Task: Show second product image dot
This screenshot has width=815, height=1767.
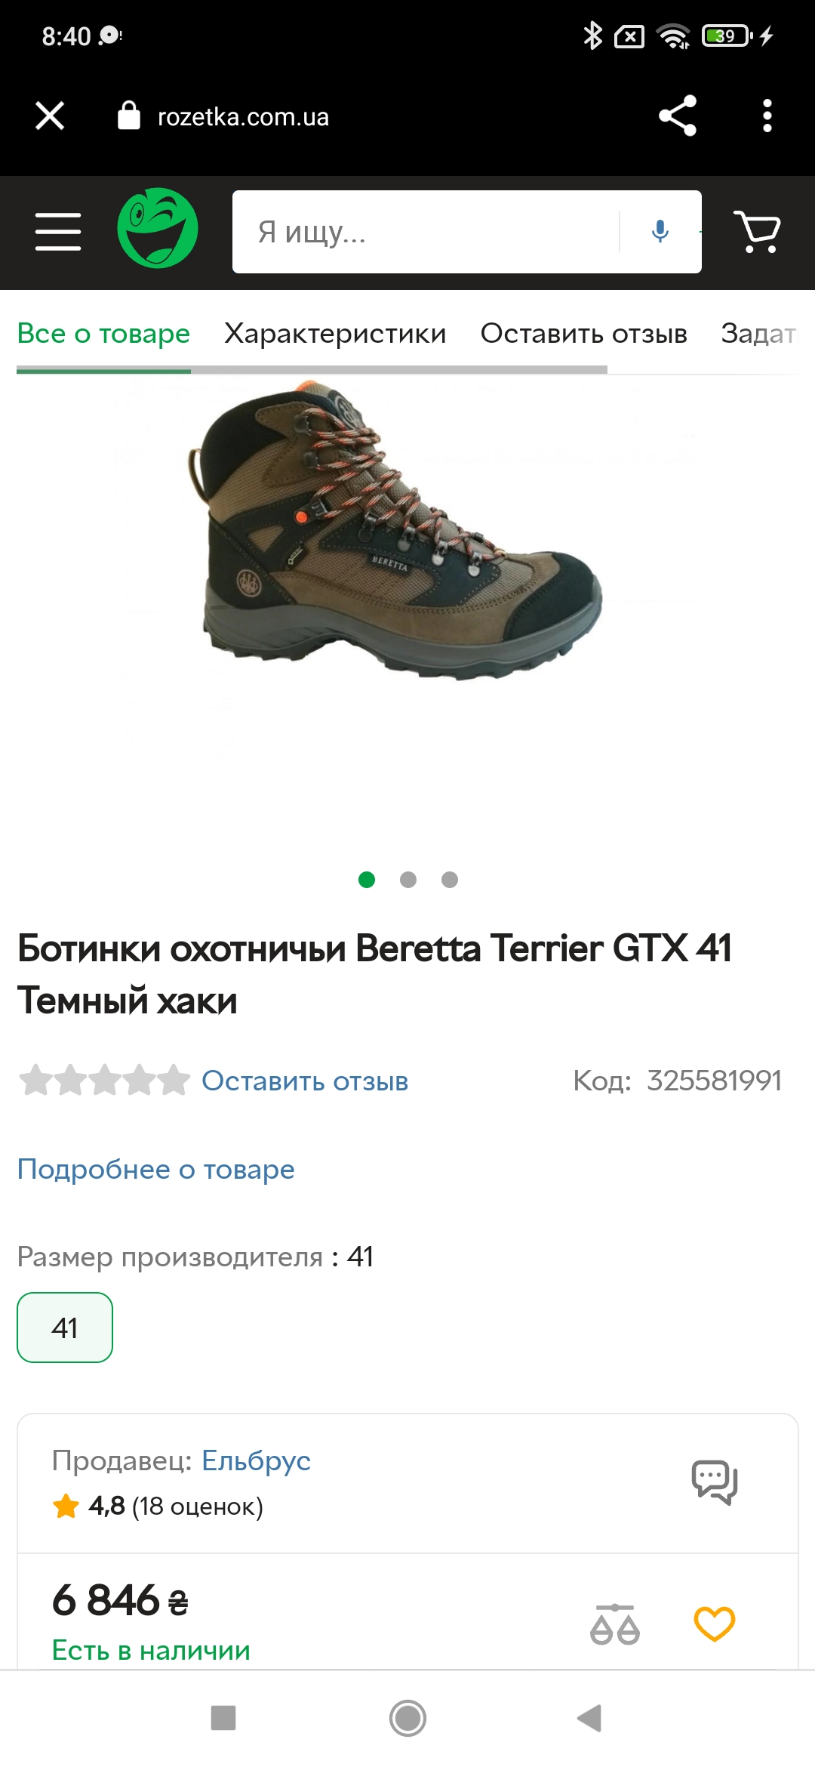Action: coord(408,880)
